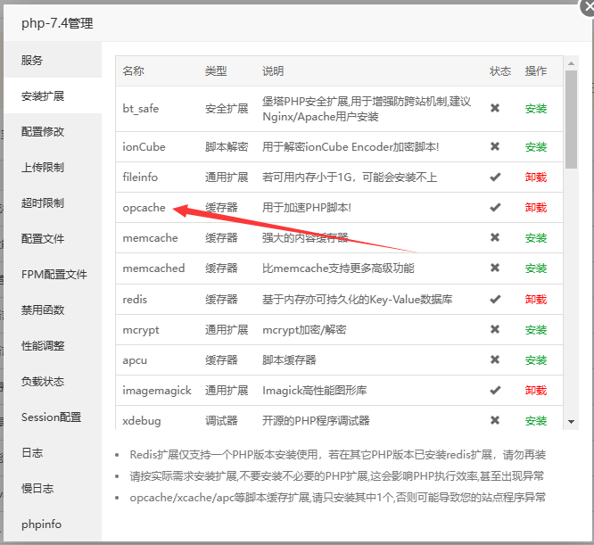Screen dimensions: 594x545
Task: Open phpinfo sidebar item
Action: [53, 524]
